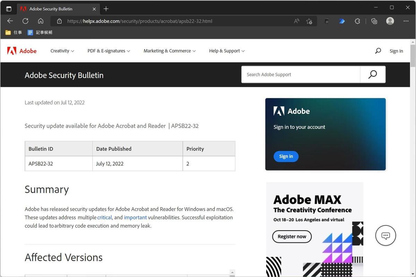
Task: Add page to favorites star icon
Action: 309,21
